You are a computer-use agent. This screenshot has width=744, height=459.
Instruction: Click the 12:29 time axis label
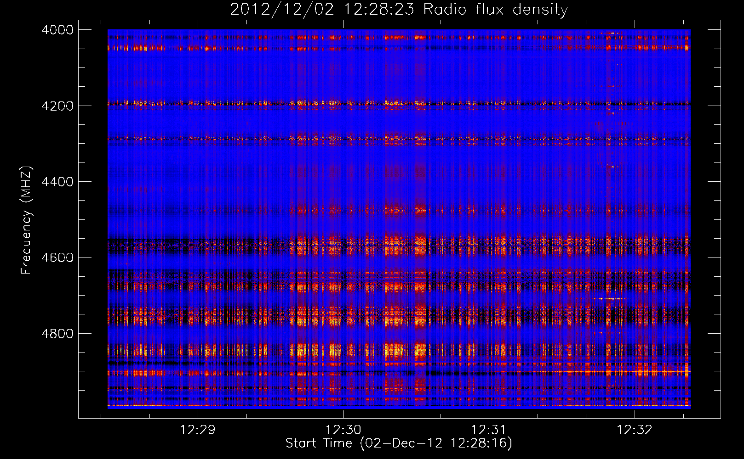(198, 430)
